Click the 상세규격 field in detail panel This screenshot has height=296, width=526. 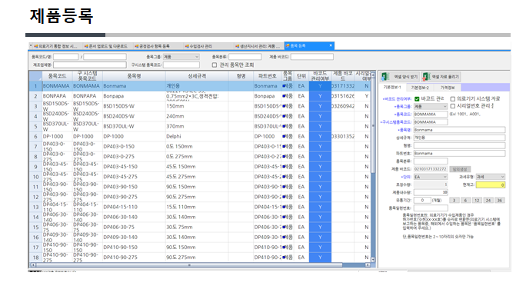pos(459,138)
